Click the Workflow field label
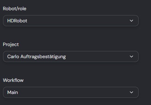 click(13, 80)
